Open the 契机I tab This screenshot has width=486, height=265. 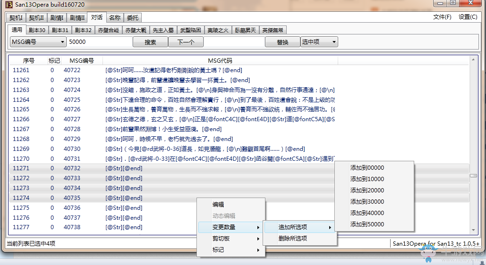point(16,18)
